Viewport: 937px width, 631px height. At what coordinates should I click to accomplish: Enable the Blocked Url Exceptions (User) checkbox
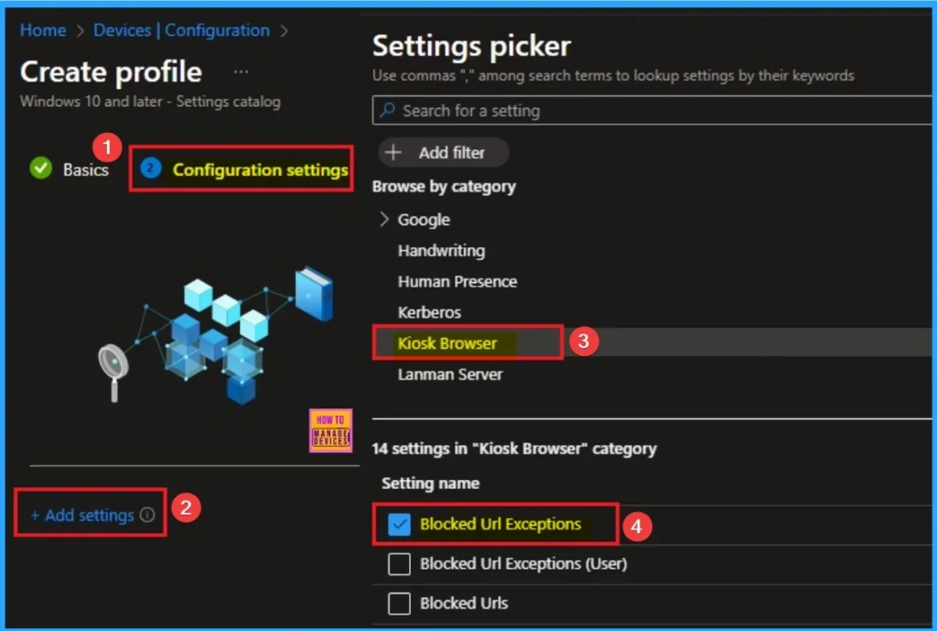click(399, 564)
